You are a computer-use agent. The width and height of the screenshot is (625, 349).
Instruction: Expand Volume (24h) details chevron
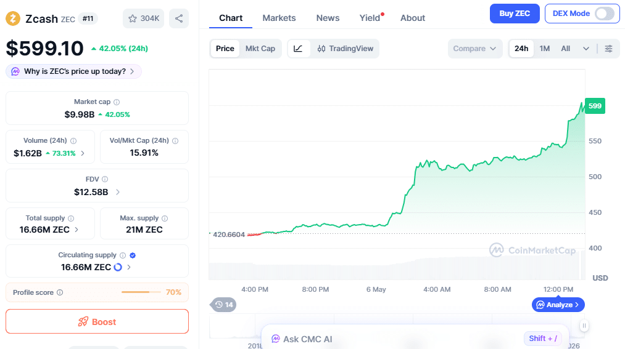click(83, 153)
